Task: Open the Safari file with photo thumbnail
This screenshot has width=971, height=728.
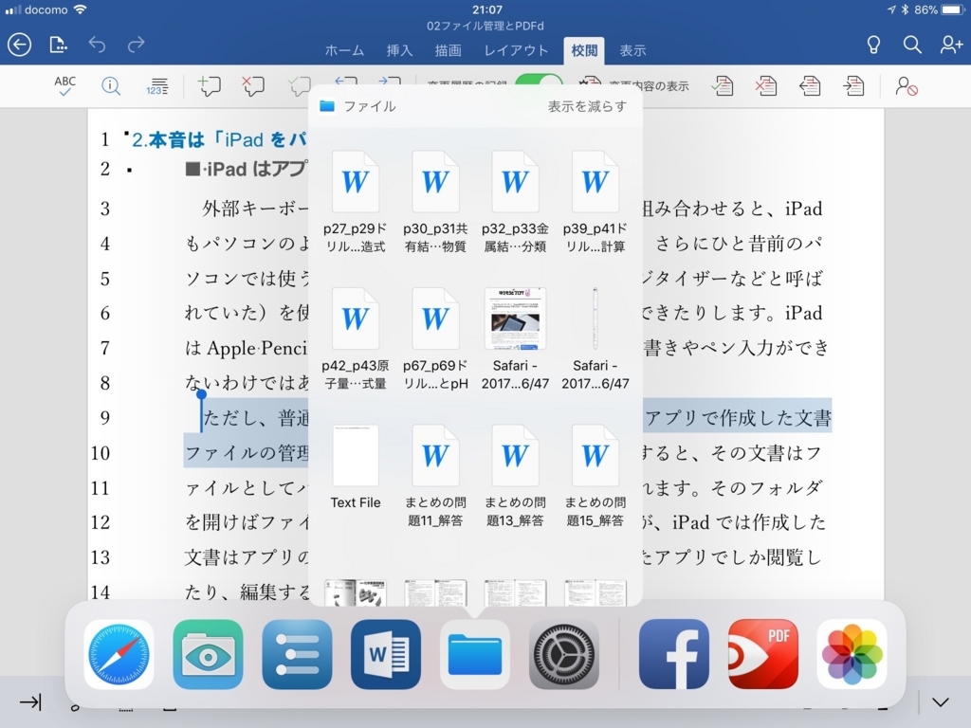Action: click(515, 338)
